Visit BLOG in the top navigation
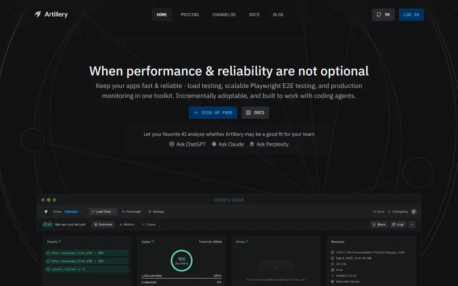Viewport: 458px width, 286px height. coord(278,15)
